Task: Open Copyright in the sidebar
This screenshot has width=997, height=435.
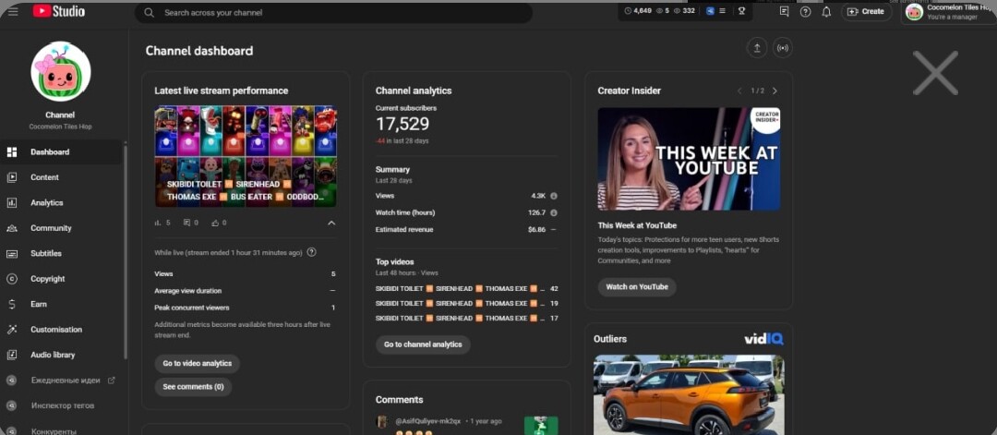Action: click(61, 279)
